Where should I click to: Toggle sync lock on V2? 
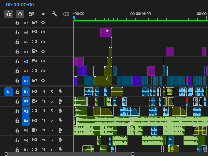(34, 71)
